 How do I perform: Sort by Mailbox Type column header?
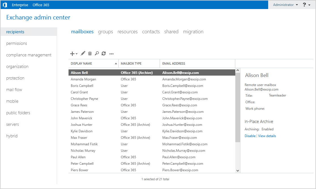coord(139,63)
